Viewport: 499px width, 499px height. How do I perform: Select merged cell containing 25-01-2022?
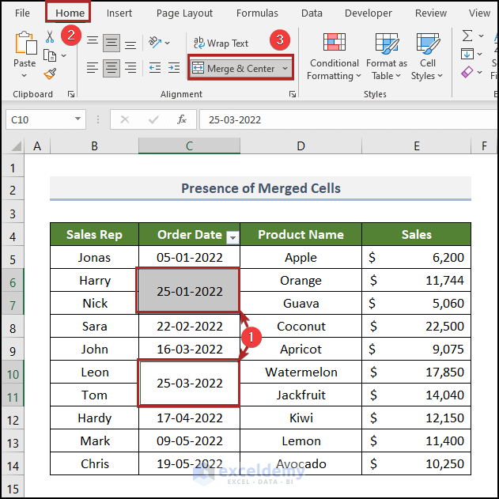coord(189,291)
